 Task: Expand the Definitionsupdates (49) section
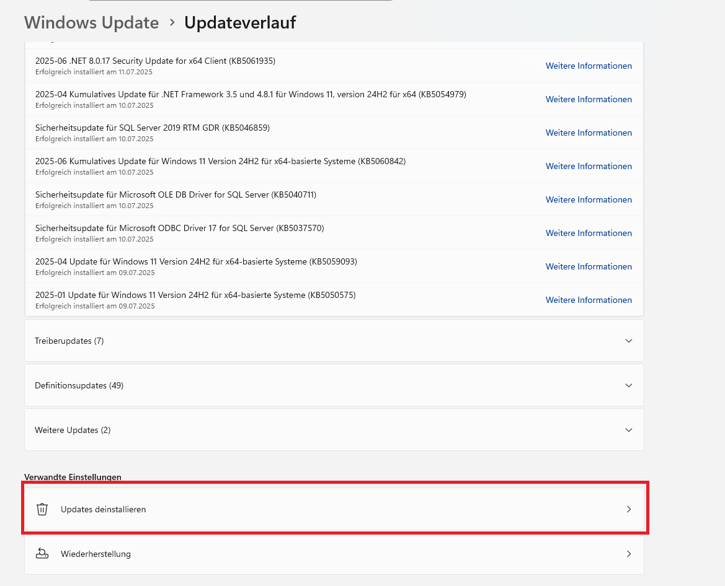click(628, 385)
